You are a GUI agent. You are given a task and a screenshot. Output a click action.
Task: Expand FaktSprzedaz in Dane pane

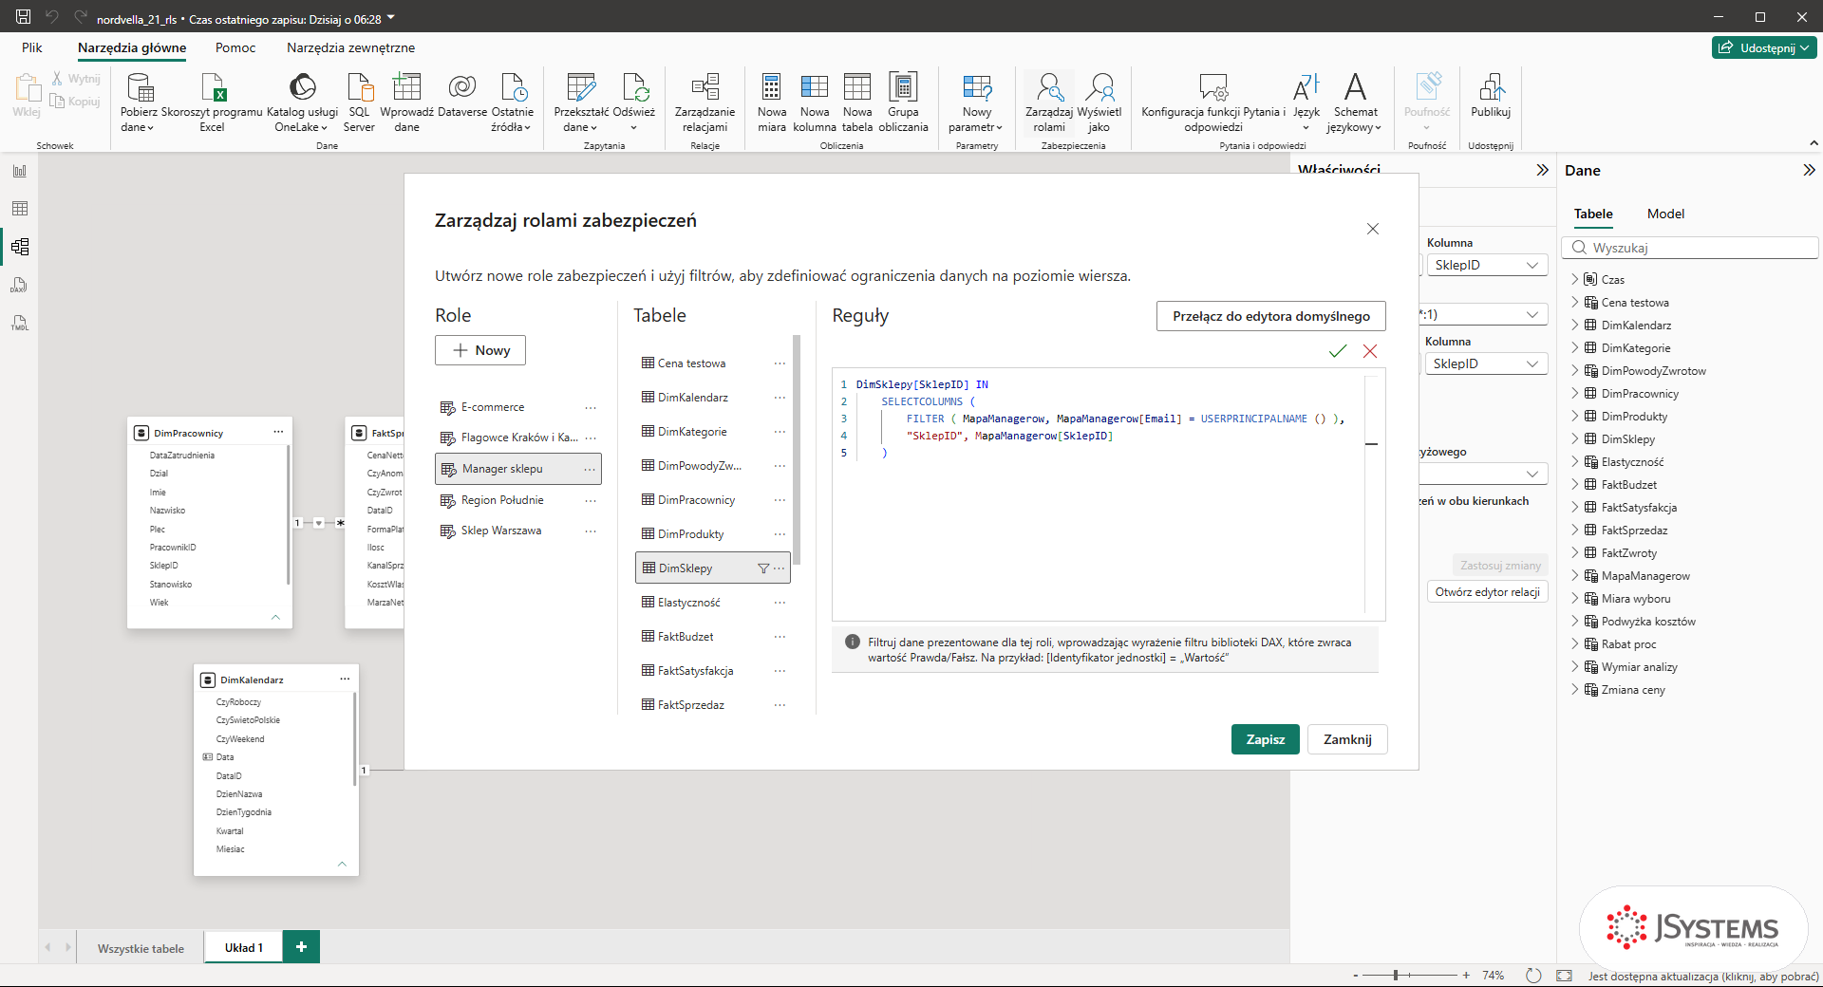[1575, 530]
